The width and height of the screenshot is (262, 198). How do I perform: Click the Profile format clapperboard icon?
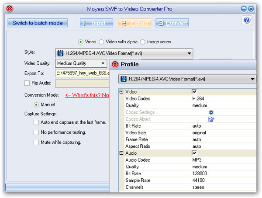click(x=124, y=79)
